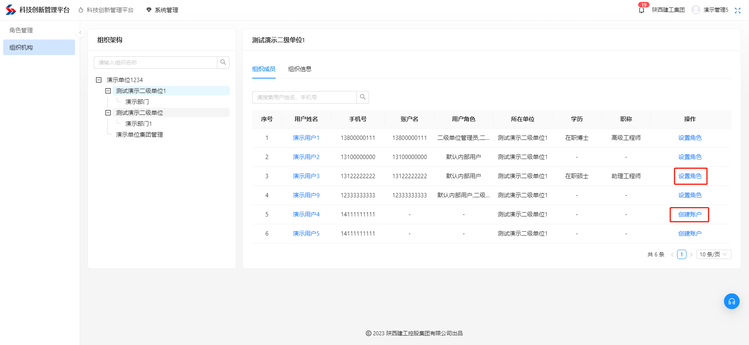Collapse the 测试演示二级单位1 tree node
The width and height of the screenshot is (749, 345).
tap(108, 91)
